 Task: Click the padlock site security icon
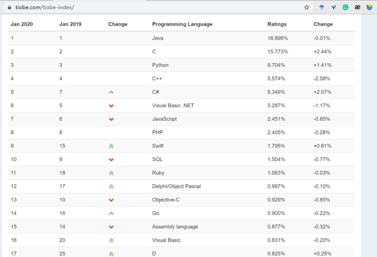pos(9,7)
